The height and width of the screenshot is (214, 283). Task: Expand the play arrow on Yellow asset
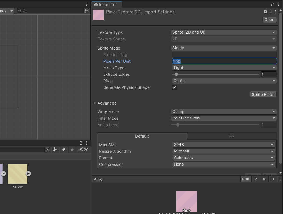28,173
